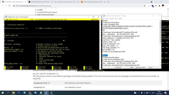The width and height of the screenshot is (169, 95).
Task: Open notification center icon
Action: 166,93
